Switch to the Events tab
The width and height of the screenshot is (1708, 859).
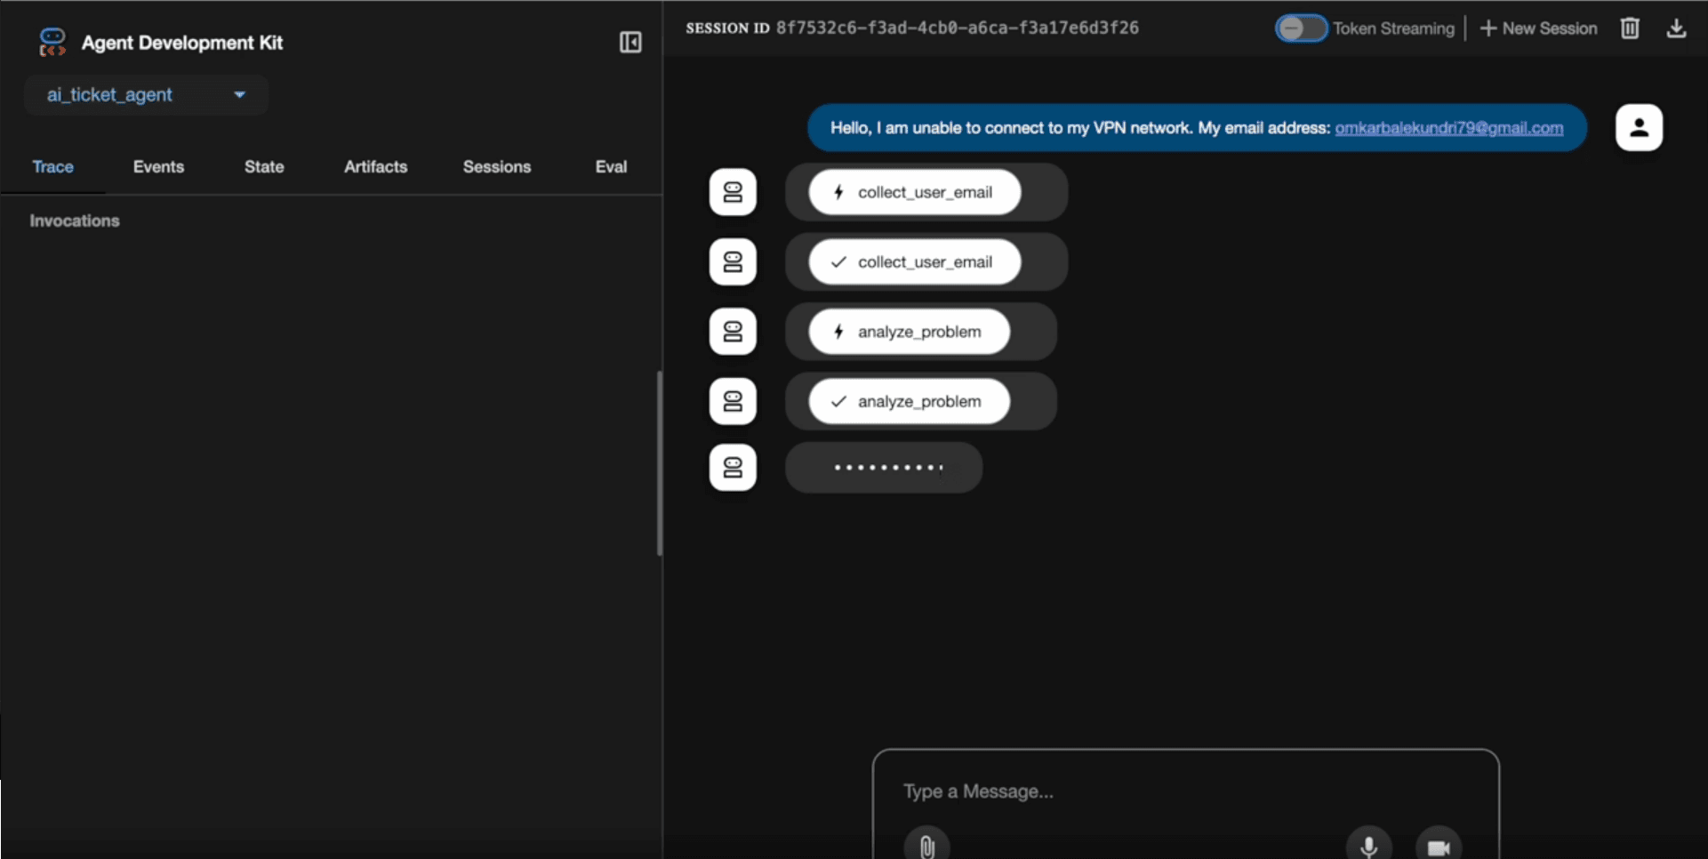pyautogui.click(x=158, y=167)
